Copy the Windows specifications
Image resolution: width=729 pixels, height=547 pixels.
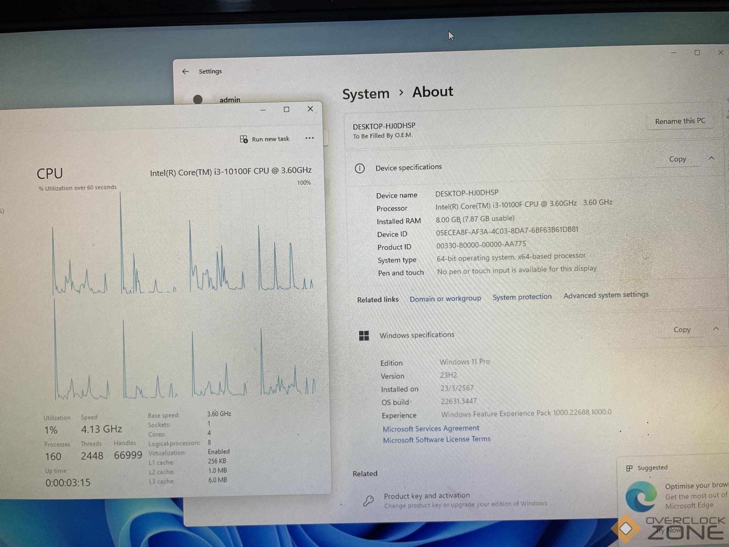[x=682, y=330]
